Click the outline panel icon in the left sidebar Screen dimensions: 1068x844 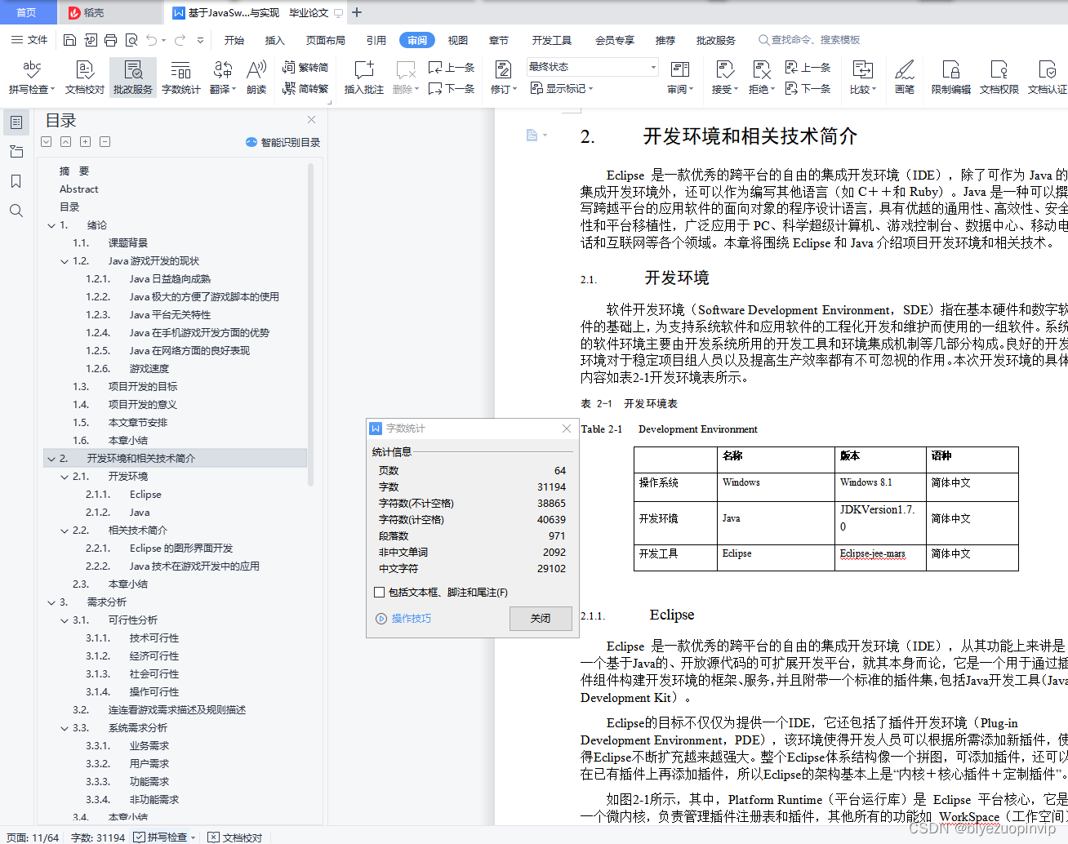pos(16,122)
